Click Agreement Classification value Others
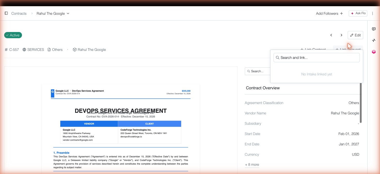Viewport: 380px width, 174px height. (354, 103)
